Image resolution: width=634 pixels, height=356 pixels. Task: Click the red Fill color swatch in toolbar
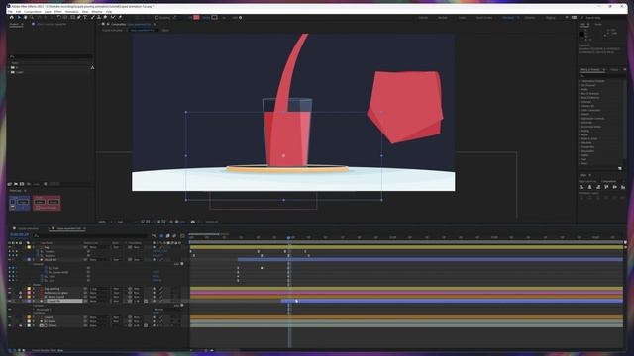[x=196, y=18]
